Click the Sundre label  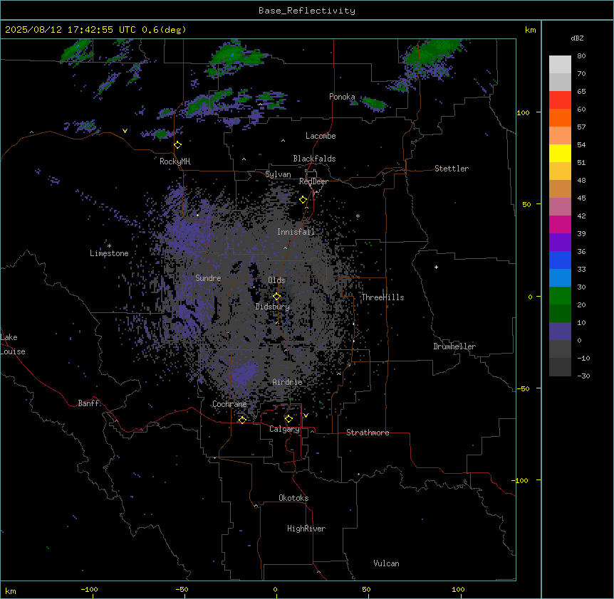[208, 278]
